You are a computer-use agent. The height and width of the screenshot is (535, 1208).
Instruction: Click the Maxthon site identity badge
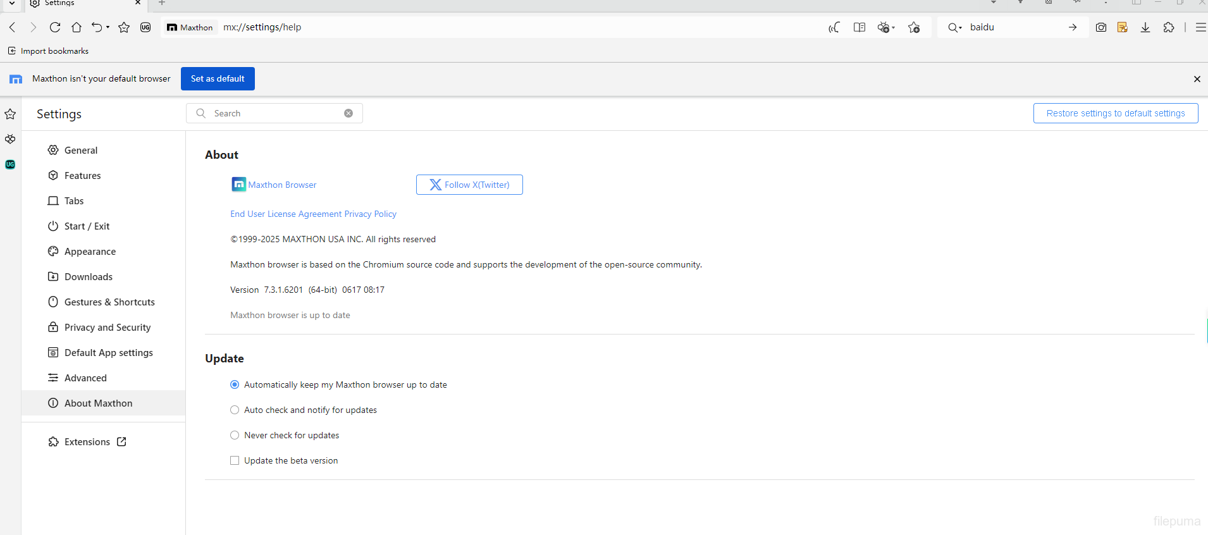pyautogui.click(x=190, y=27)
